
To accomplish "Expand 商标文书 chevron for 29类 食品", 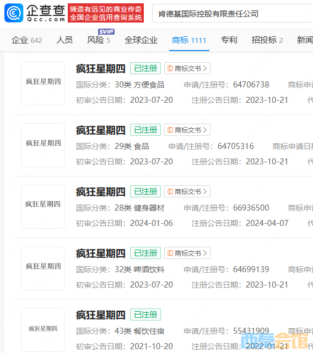I will coord(205,130).
